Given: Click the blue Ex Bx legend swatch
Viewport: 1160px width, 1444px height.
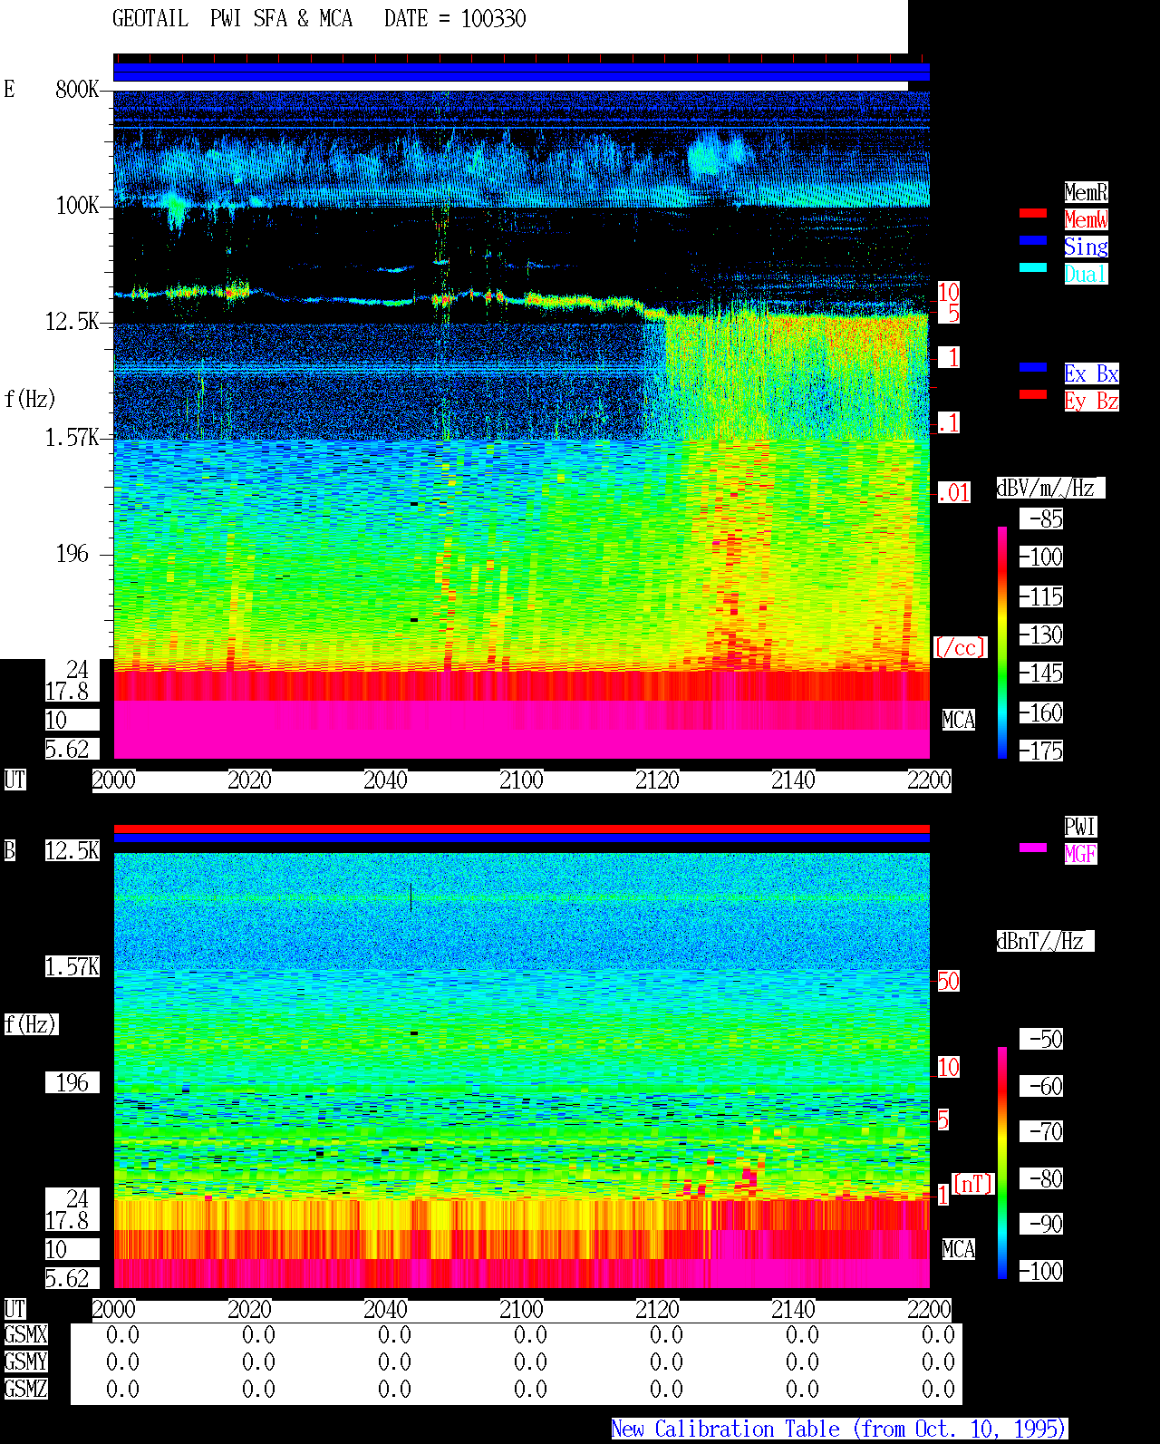Looking at the screenshot, I should click(x=1033, y=367).
